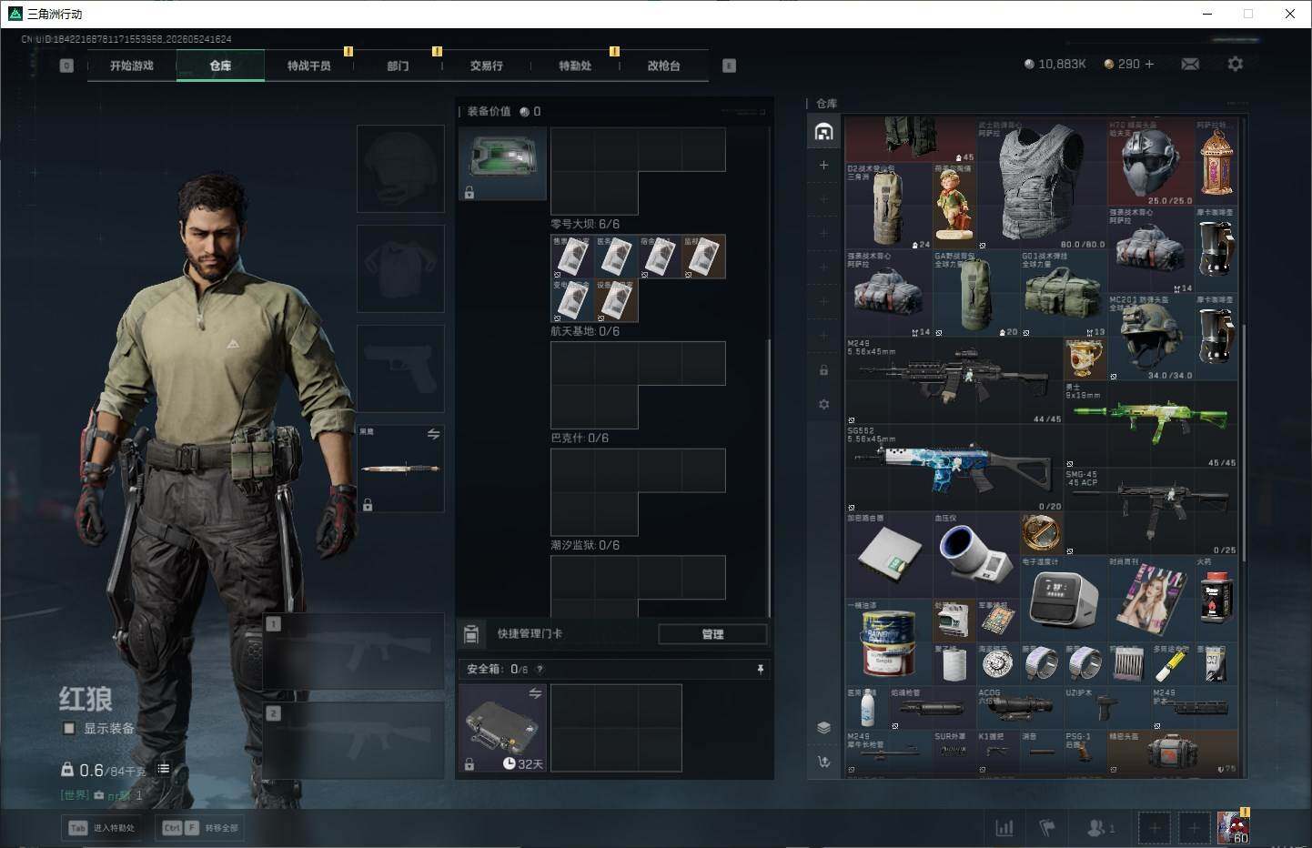Click the equipment panel scrollbar
Viewport: 1312px width, 848px height.
pos(770,479)
